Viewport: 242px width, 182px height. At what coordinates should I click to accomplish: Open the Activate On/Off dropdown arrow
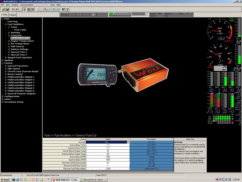tap(128, 142)
